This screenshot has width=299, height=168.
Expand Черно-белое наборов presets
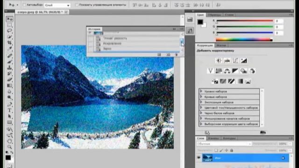201,113
